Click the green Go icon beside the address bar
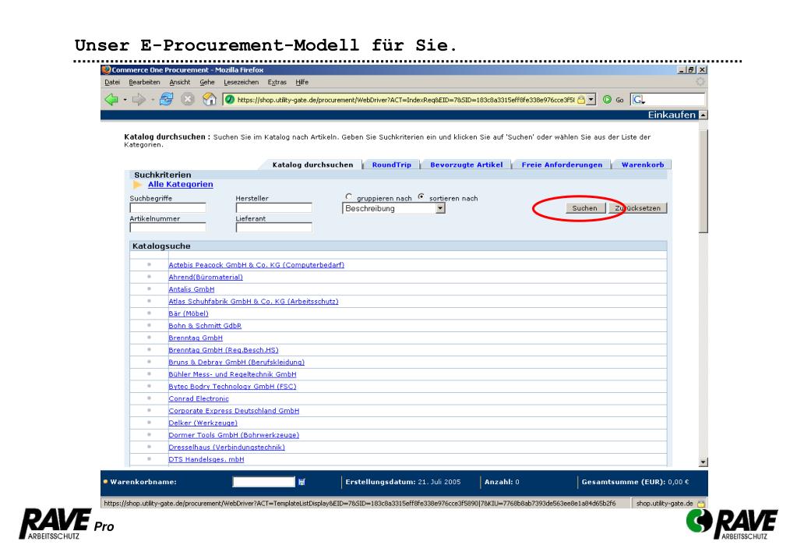The image size is (797, 552). coord(607,100)
